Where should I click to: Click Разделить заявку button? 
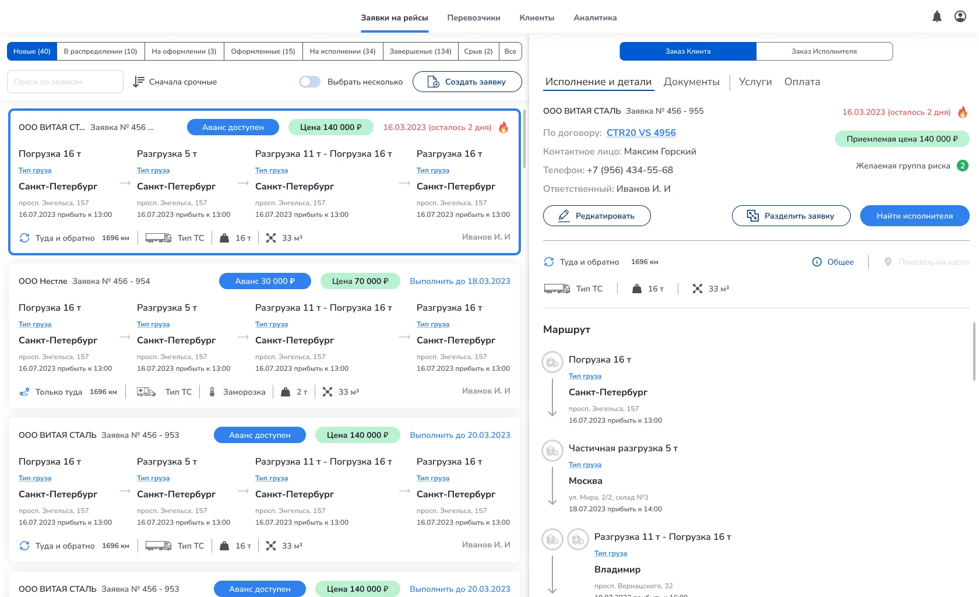[x=791, y=216]
